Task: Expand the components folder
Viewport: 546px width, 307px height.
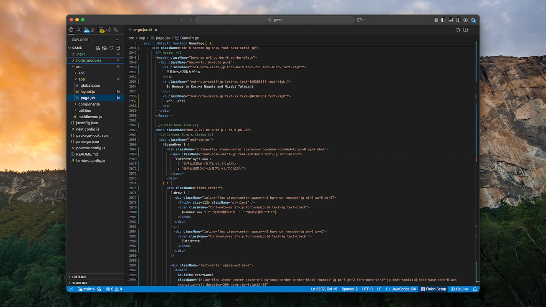Action: 89,104
